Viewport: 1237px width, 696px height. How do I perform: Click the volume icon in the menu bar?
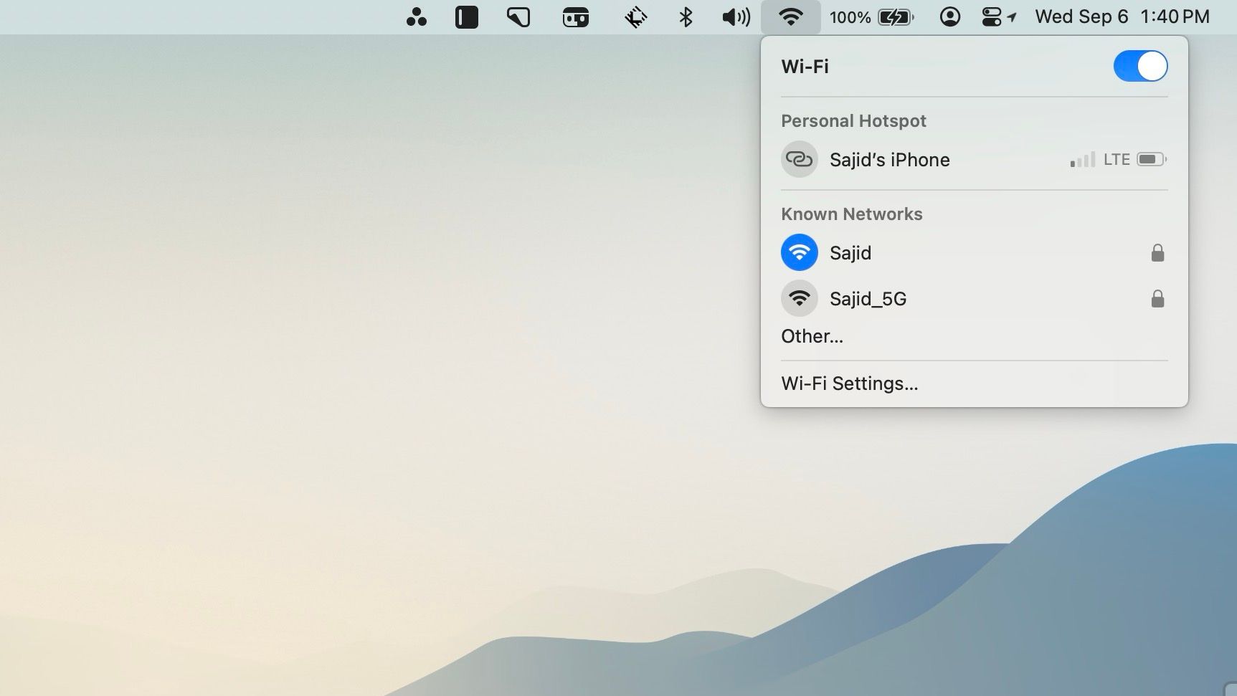coord(735,16)
